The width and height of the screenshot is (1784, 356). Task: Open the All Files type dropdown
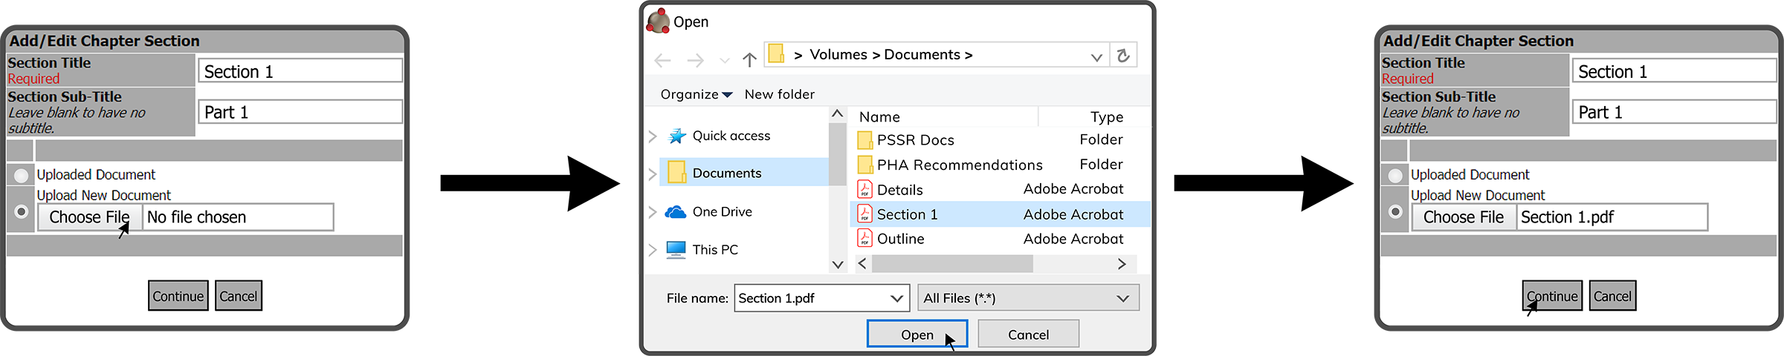coord(1028,298)
